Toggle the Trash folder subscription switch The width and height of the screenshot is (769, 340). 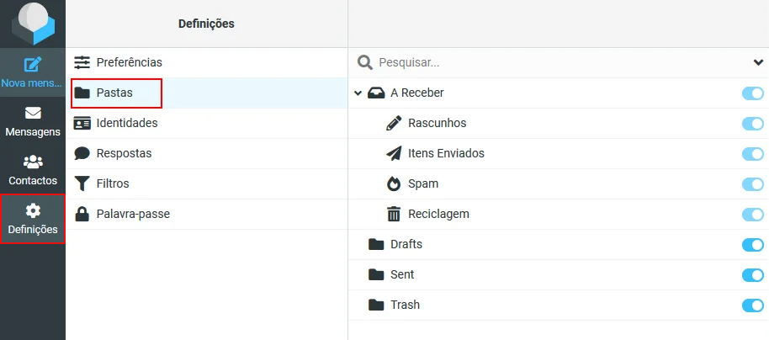752,305
